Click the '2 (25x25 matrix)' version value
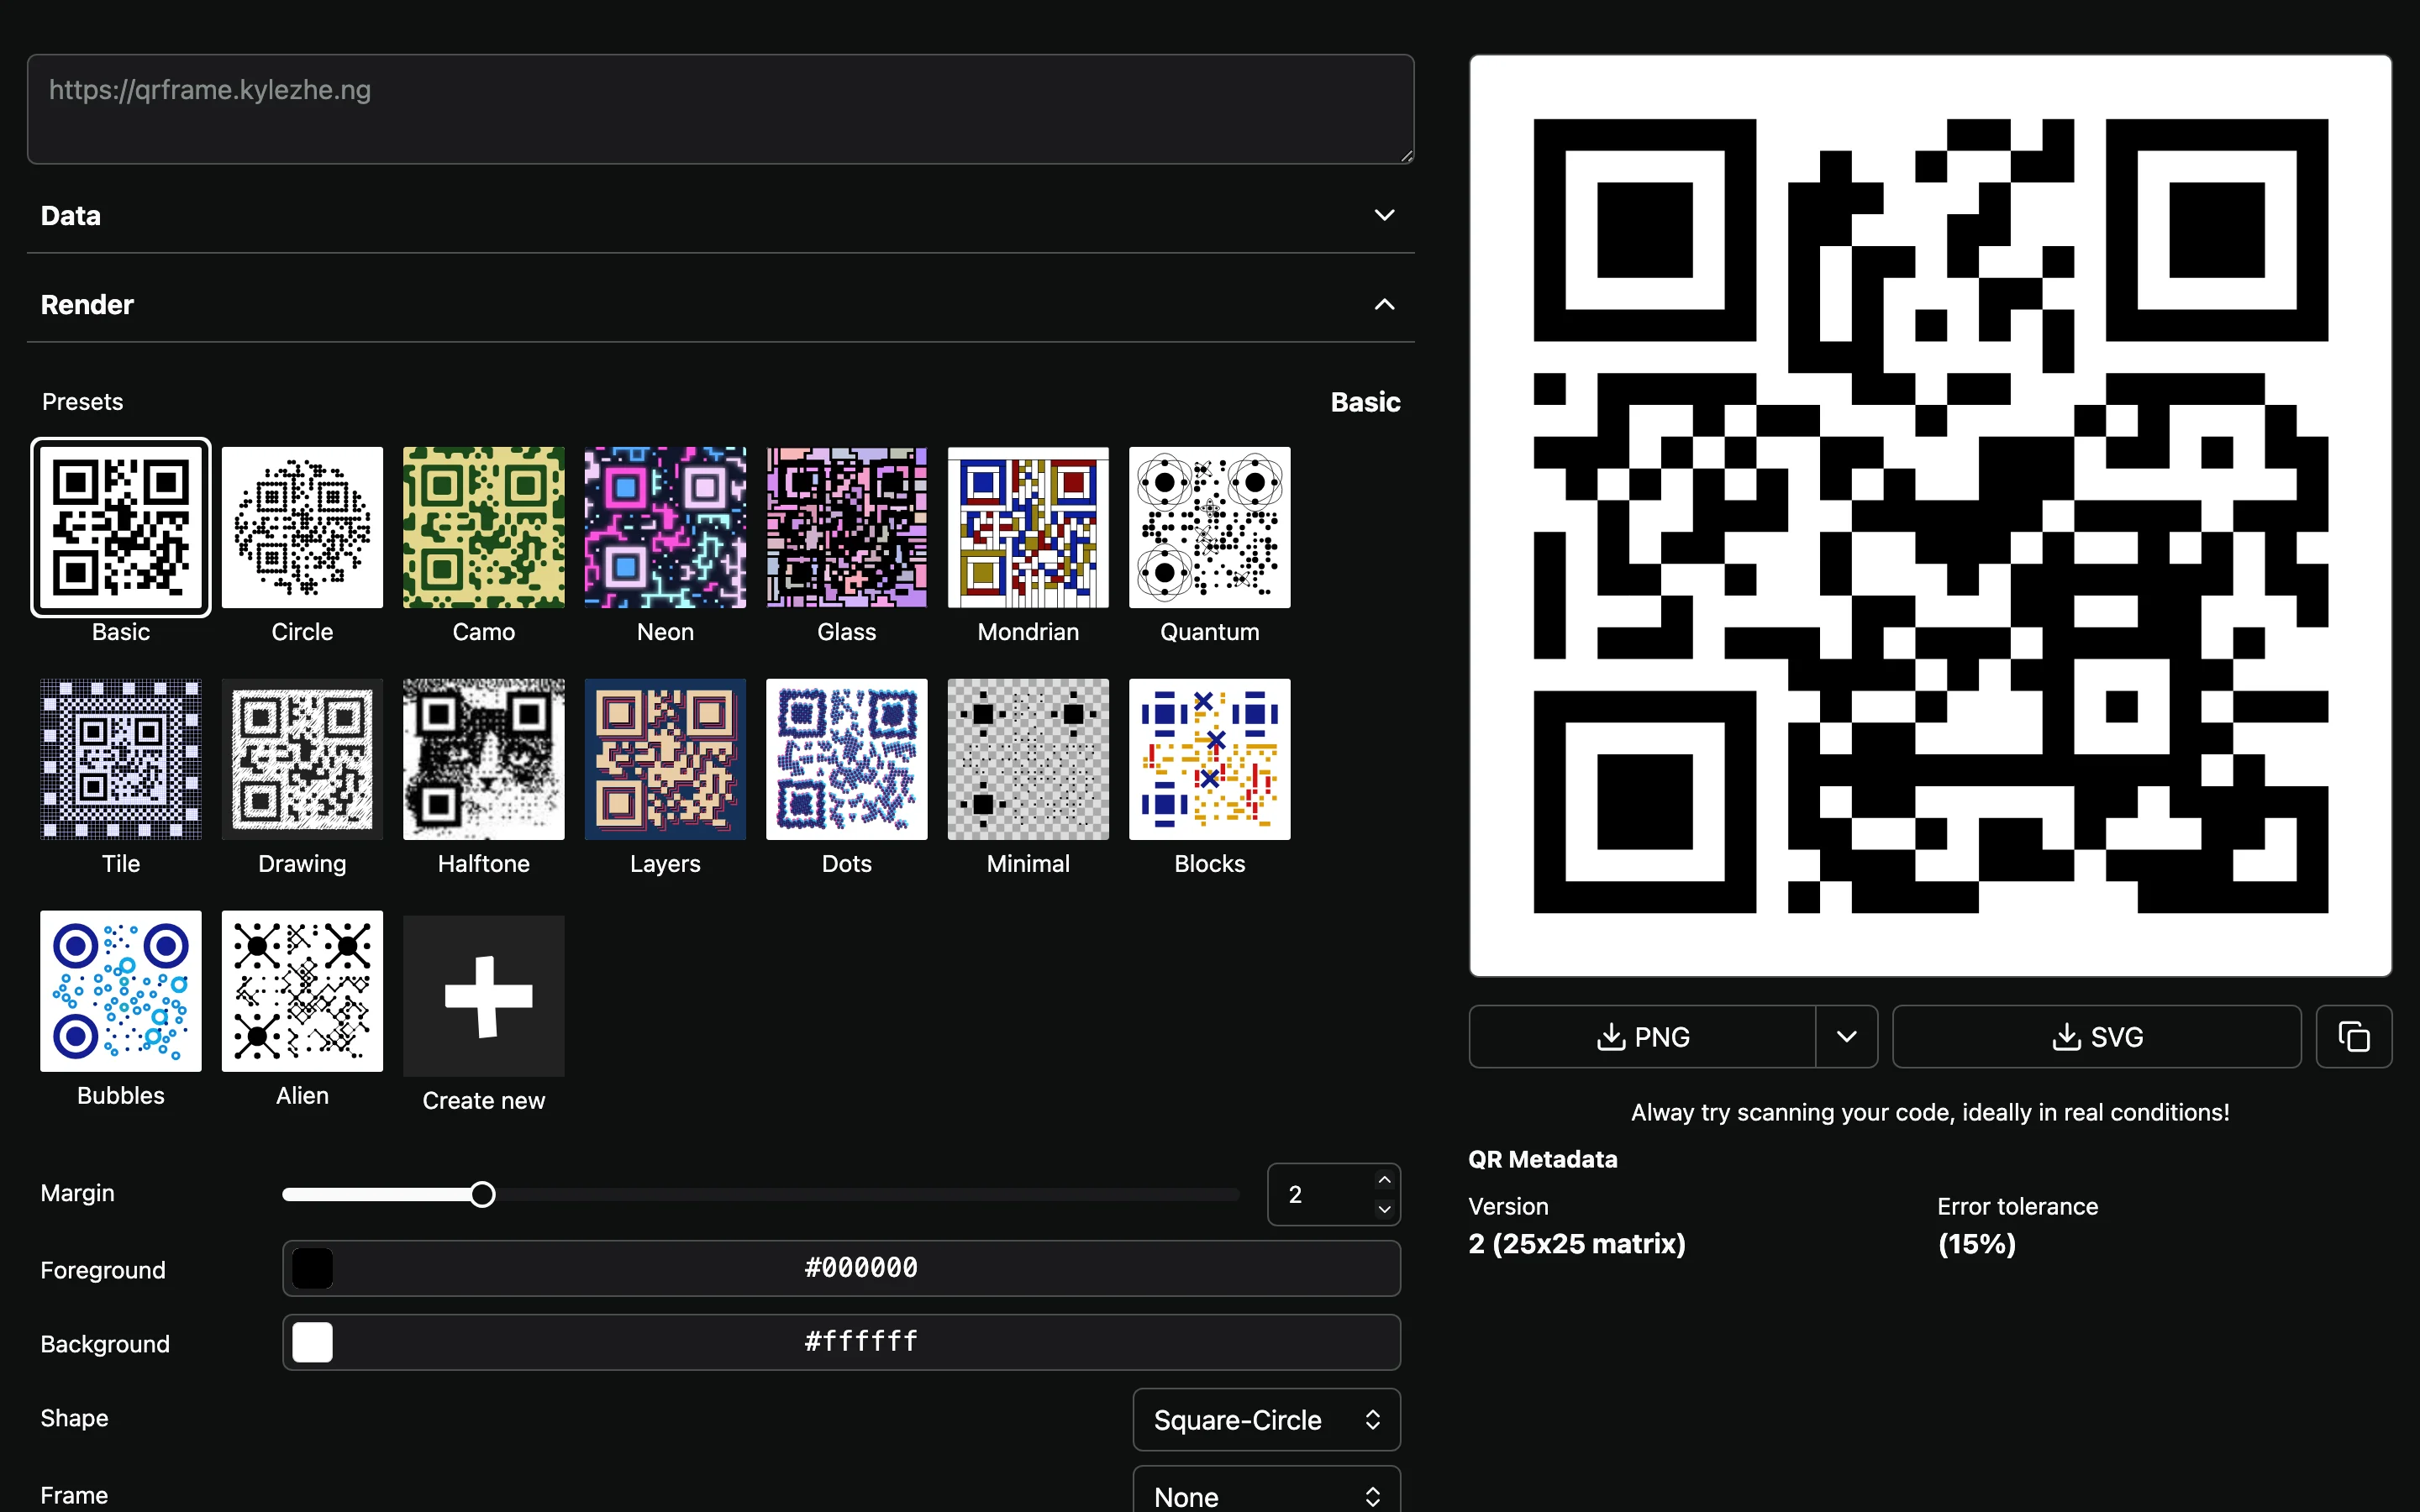 1577,1244
